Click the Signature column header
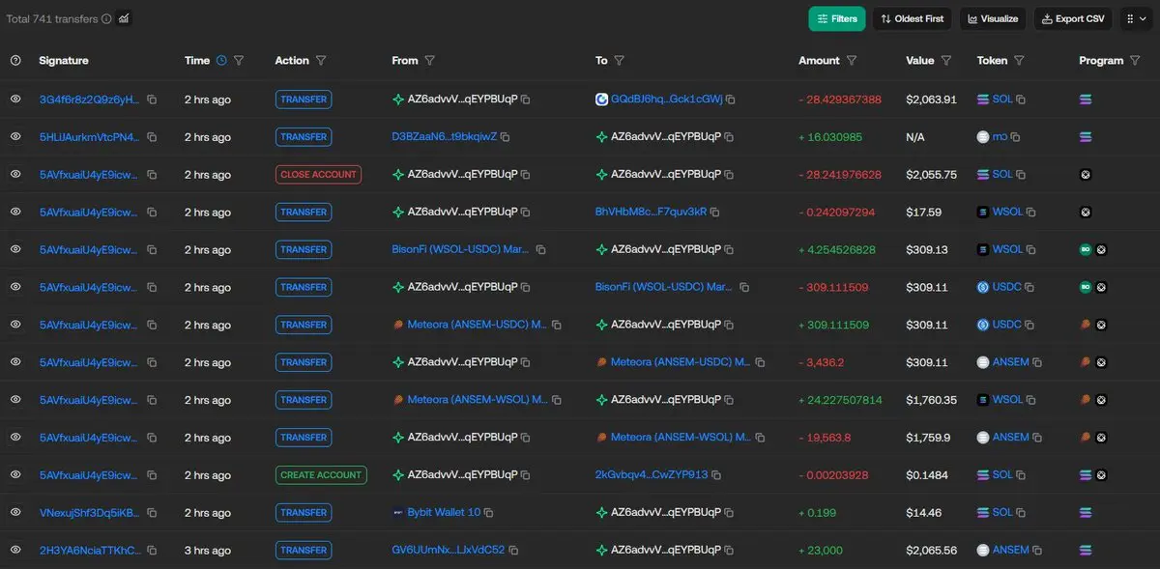The width and height of the screenshot is (1160, 569). 64,60
